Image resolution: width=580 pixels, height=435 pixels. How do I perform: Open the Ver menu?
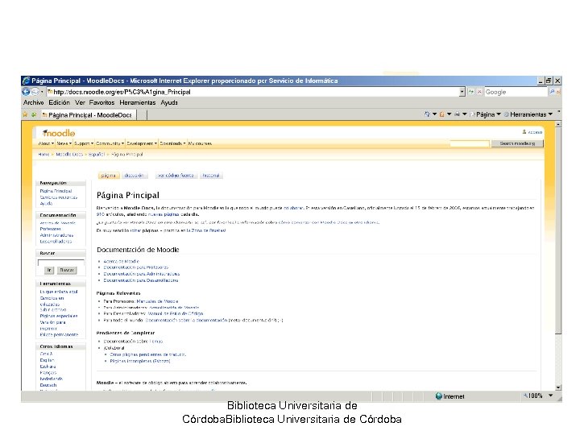[x=80, y=102]
